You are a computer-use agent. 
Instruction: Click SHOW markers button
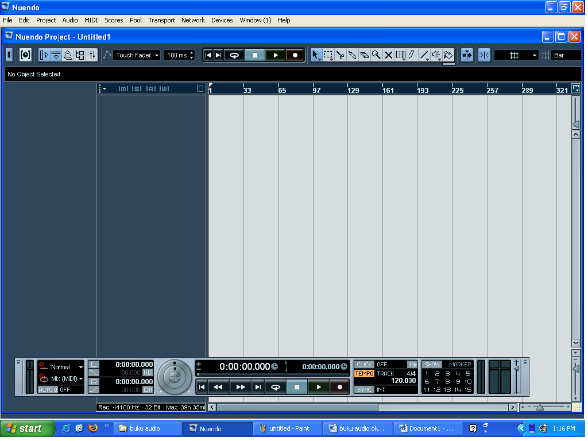coord(432,365)
